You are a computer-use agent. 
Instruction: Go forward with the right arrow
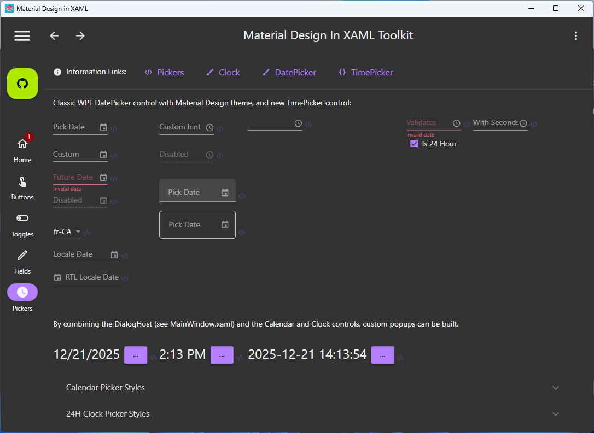tap(80, 35)
